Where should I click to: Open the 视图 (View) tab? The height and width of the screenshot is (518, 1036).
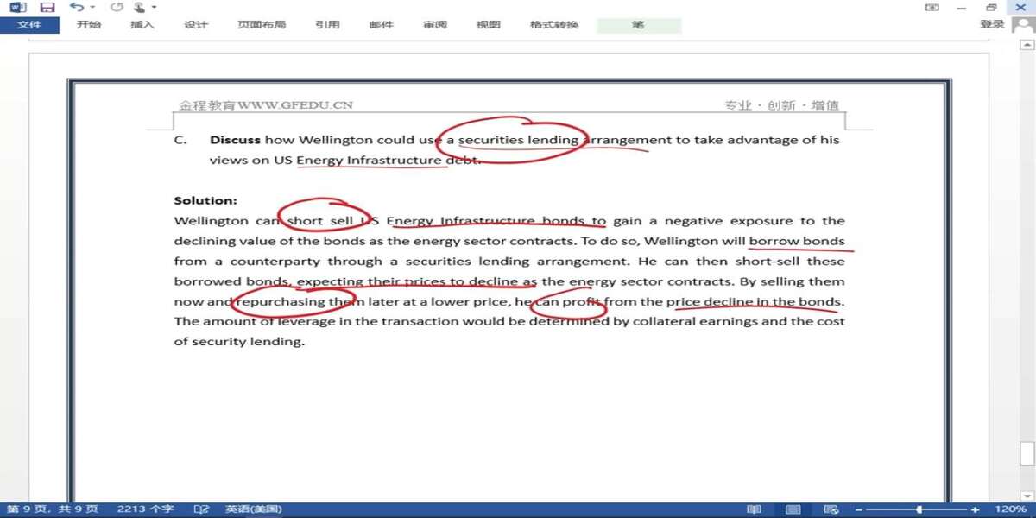pyautogui.click(x=489, y=25)
